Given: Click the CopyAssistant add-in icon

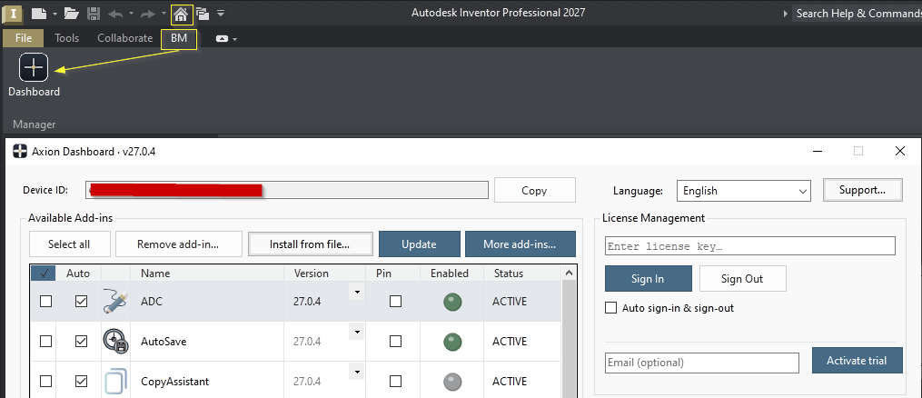Looking at the screenshot, I should [x=115, y=381].
